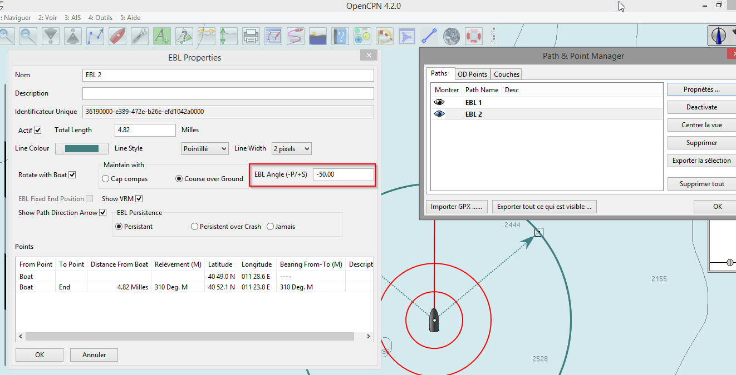Open the Aide menu

[x=130, y=18]
